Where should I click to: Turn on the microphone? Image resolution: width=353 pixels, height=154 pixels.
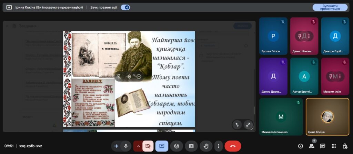pos(126,146)
